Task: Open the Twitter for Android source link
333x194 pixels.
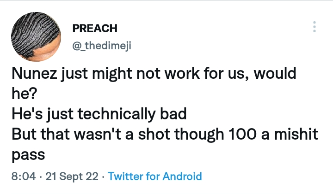Action: pos(155,176)
